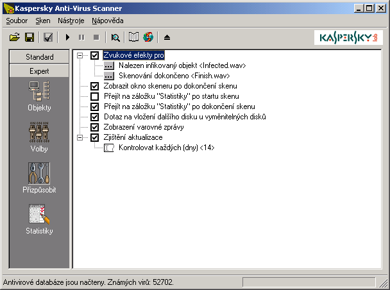The width and height of the screenshot is (390, 290).
Task: Click browse button for Infected.wav
Action: click(108, 65)
